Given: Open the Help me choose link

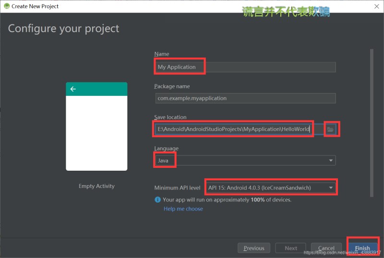Looking at the screenshot, I should point(183,209).
